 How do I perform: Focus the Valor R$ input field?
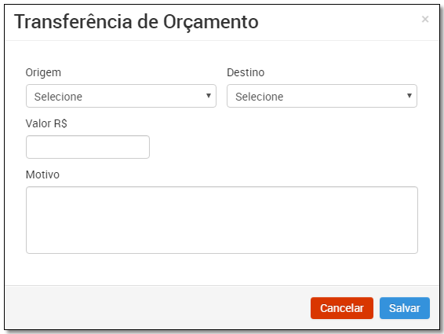click(88, 147)
